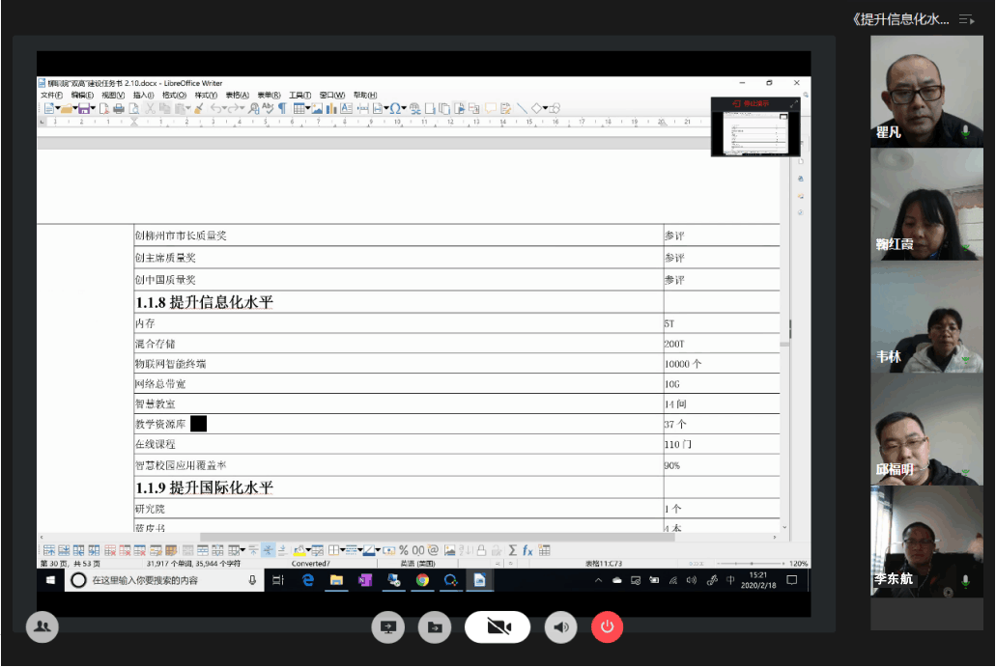This screenshot has height=667, width=996.
Task: Toggle the meeting camera on
Action: click(498, 627)
